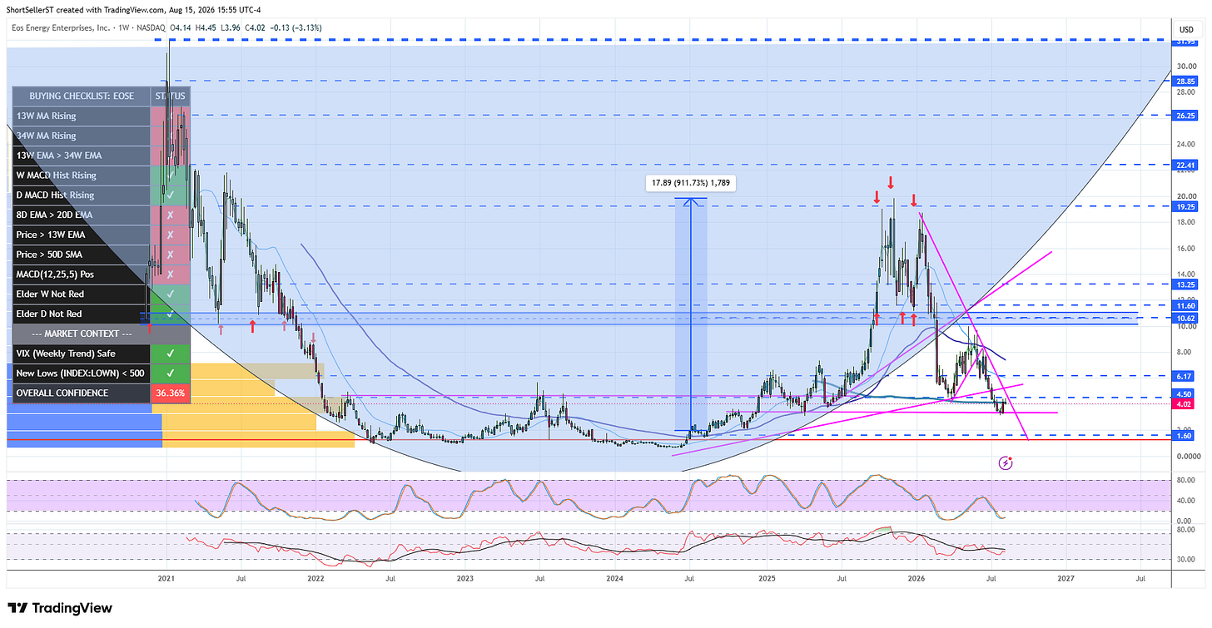Click the STATUS column header

(x=171, y=96)
